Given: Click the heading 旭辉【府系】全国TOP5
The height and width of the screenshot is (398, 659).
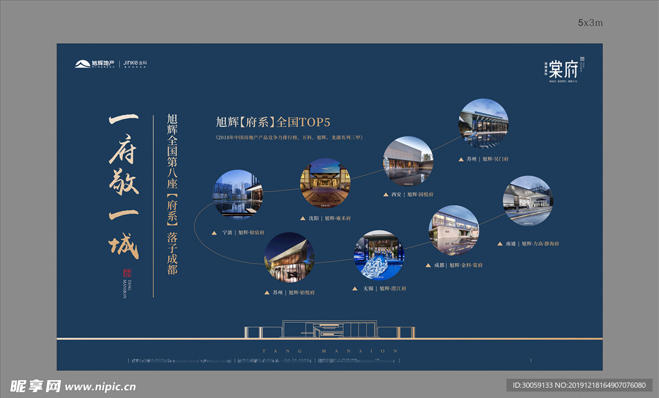Looking at the screenshot, I should click(x=273, y=122).
